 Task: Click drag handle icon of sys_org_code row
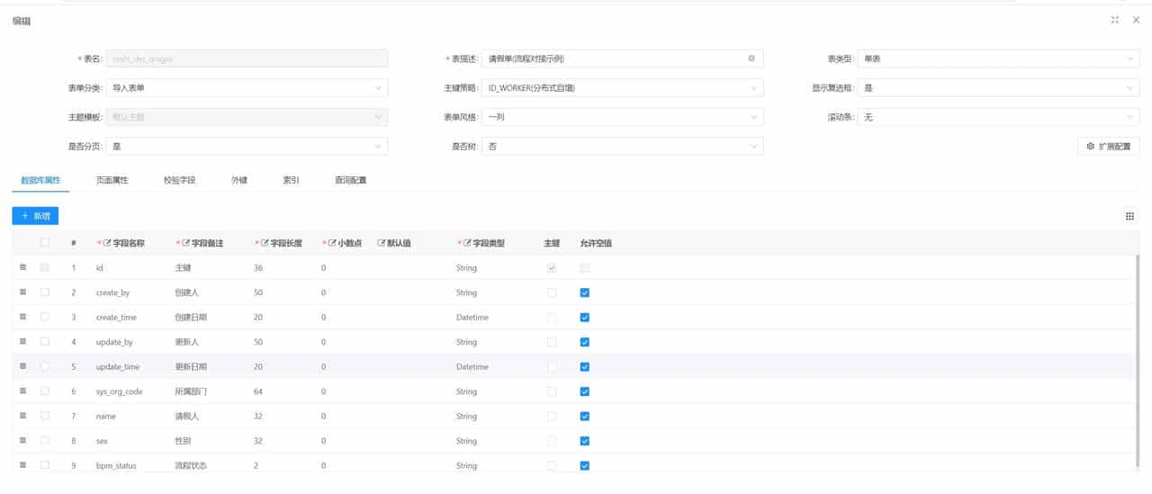coord(22,391)
